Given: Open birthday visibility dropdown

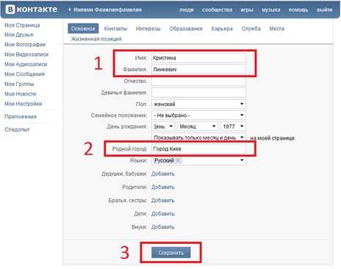Looking at the screenshot, I should (x=198, y=137).
